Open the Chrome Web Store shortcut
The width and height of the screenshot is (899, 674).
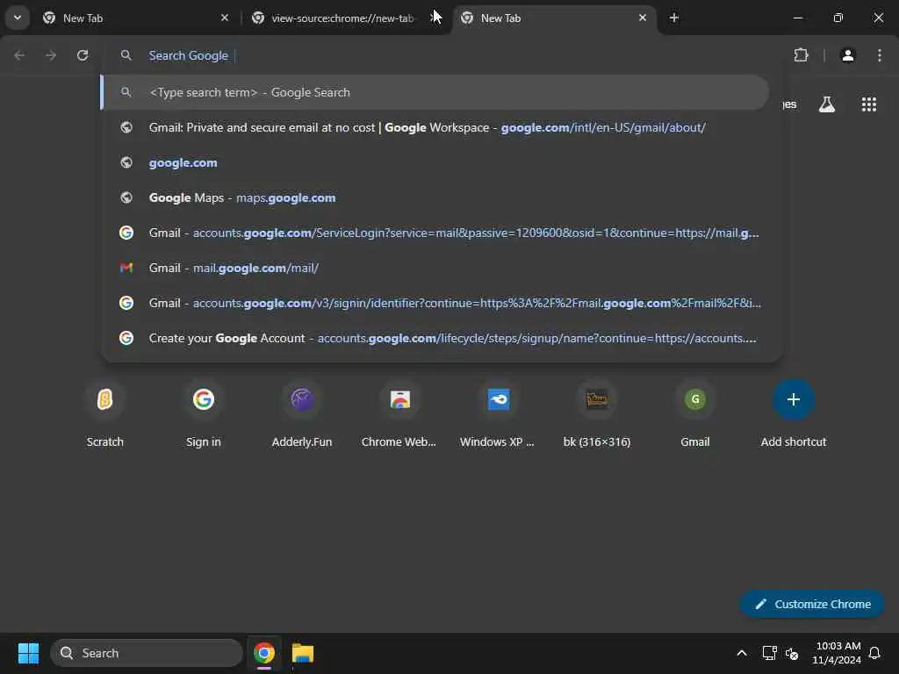399,414
